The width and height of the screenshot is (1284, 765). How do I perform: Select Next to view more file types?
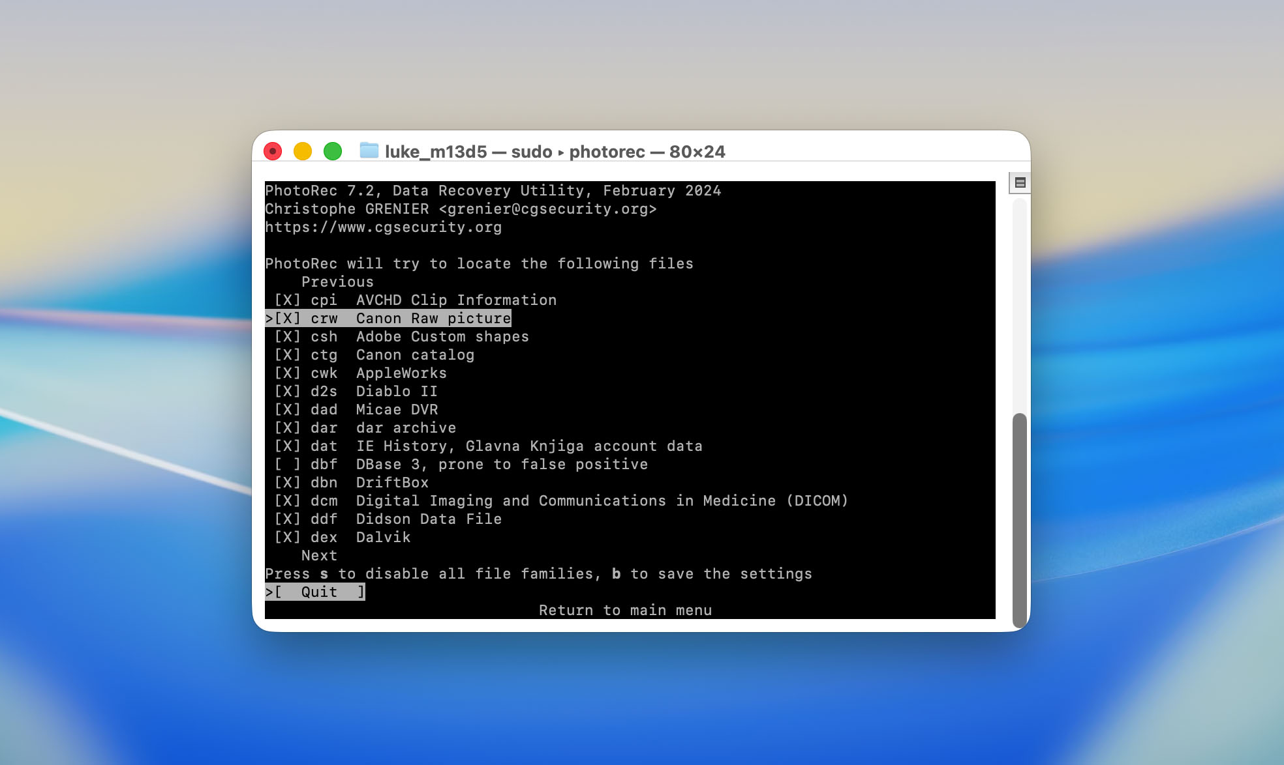(x=319, y=555)
